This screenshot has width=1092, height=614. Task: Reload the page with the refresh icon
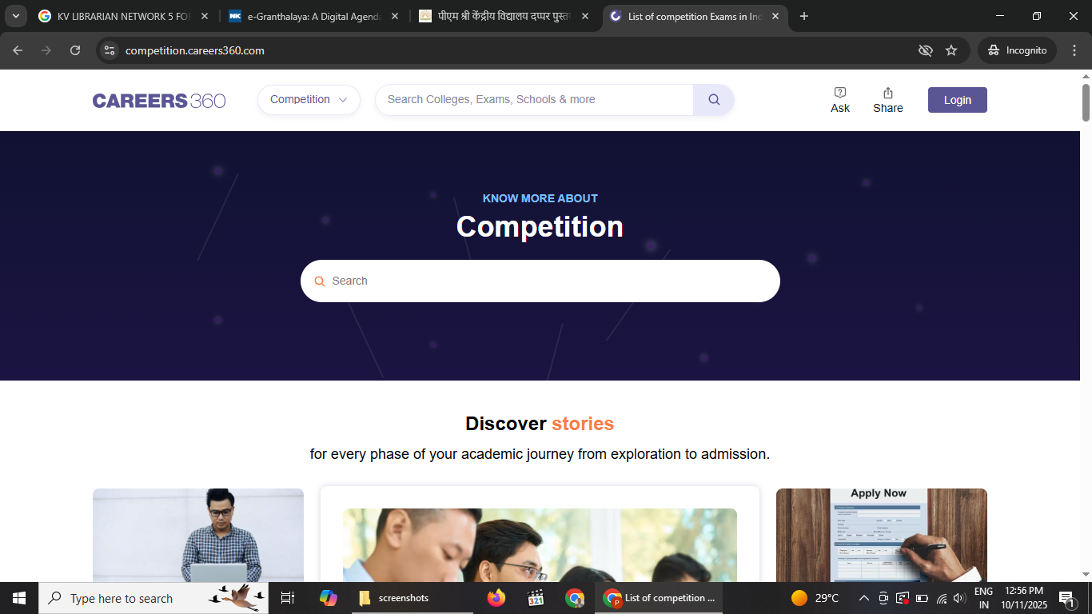75,50
